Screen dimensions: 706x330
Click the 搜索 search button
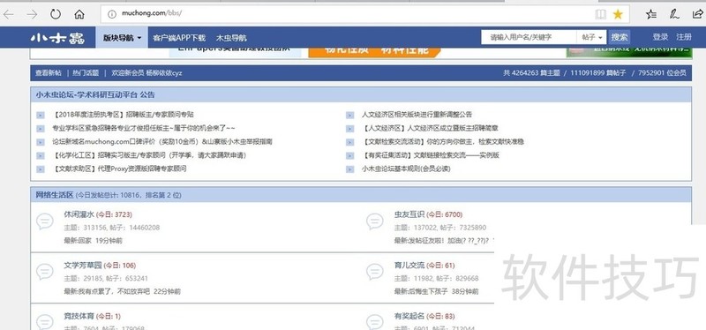[x=620, y=37]
